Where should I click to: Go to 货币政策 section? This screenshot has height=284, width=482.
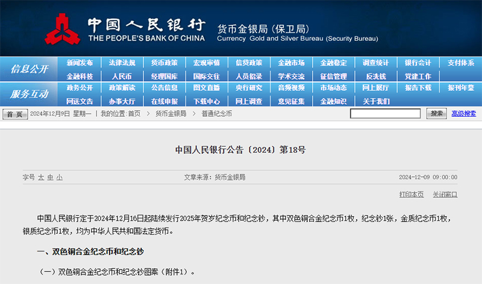164,63
